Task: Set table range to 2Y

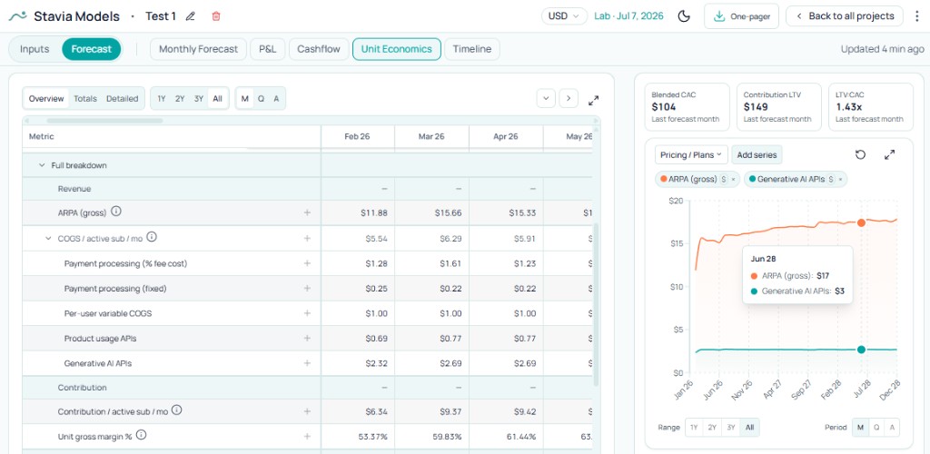Action: (180, 98)
